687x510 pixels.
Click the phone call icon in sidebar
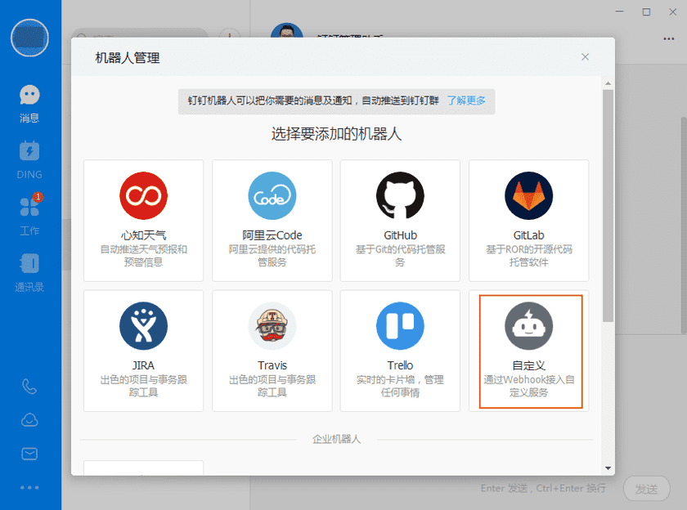coord(29,387)
